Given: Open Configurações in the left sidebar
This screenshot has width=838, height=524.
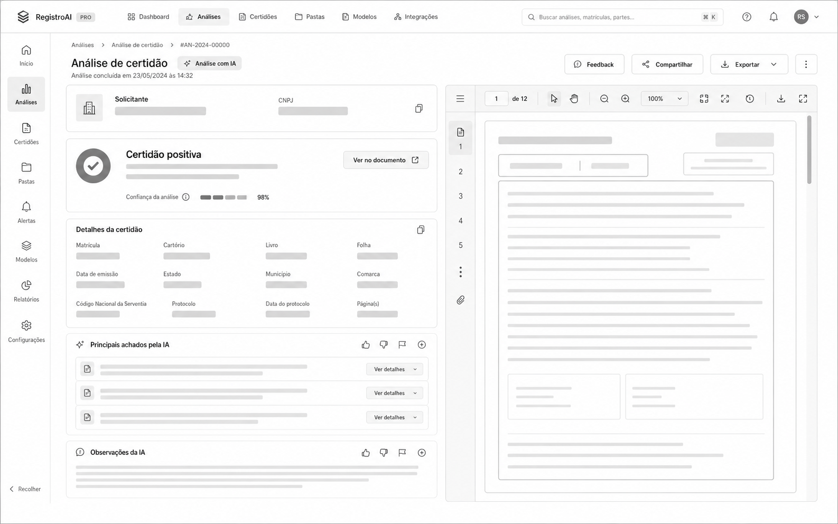Looking at the screenshot, I should click(26, 331).
